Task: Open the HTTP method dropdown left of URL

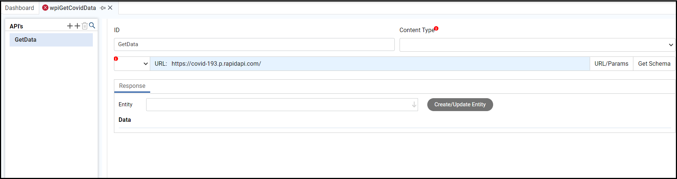Action: click(x=132, y=64)
